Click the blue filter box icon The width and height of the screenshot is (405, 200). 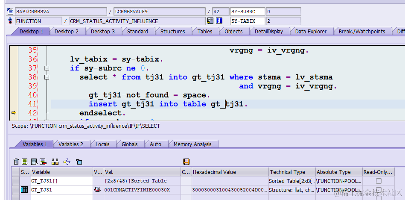79,162
